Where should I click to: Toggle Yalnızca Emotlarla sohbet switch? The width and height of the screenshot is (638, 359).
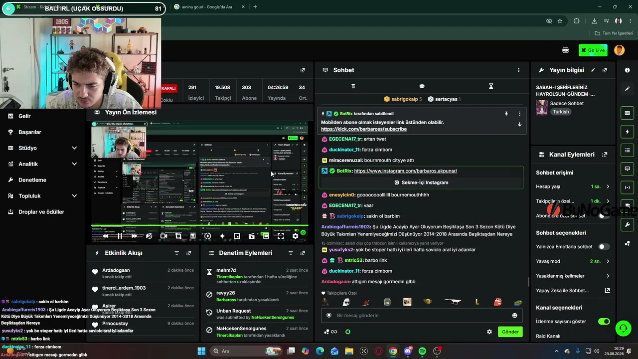click(x=604, y=247)
